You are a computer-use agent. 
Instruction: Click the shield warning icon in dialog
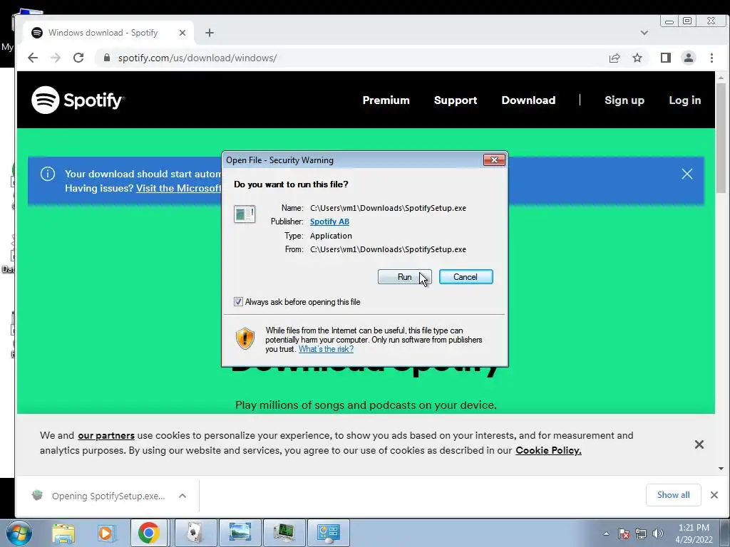click(x=245, y=338)
